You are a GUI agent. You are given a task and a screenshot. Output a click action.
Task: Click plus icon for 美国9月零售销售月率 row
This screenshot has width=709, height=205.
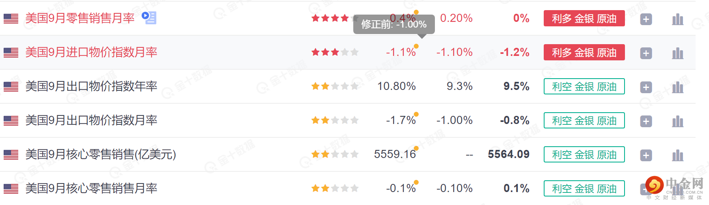click(x=646, y=19)
